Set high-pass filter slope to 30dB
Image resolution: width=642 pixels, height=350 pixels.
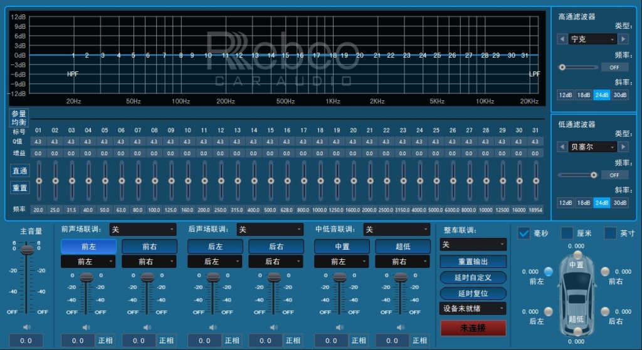coord(620,95)
